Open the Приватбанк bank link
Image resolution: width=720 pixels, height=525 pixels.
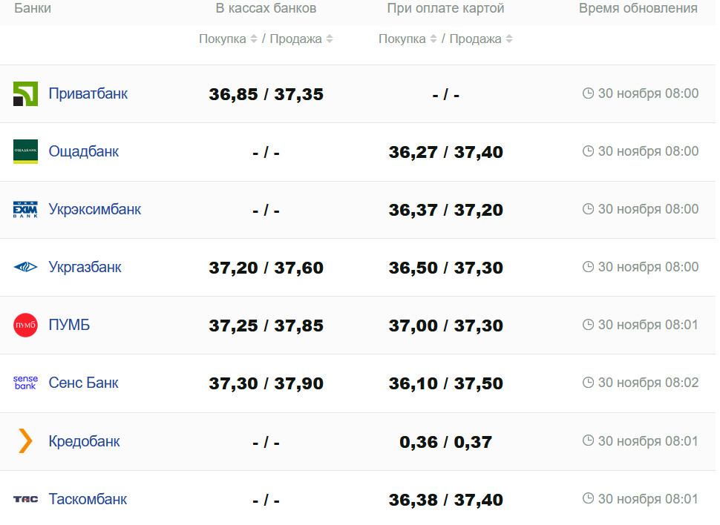point(88,93)
